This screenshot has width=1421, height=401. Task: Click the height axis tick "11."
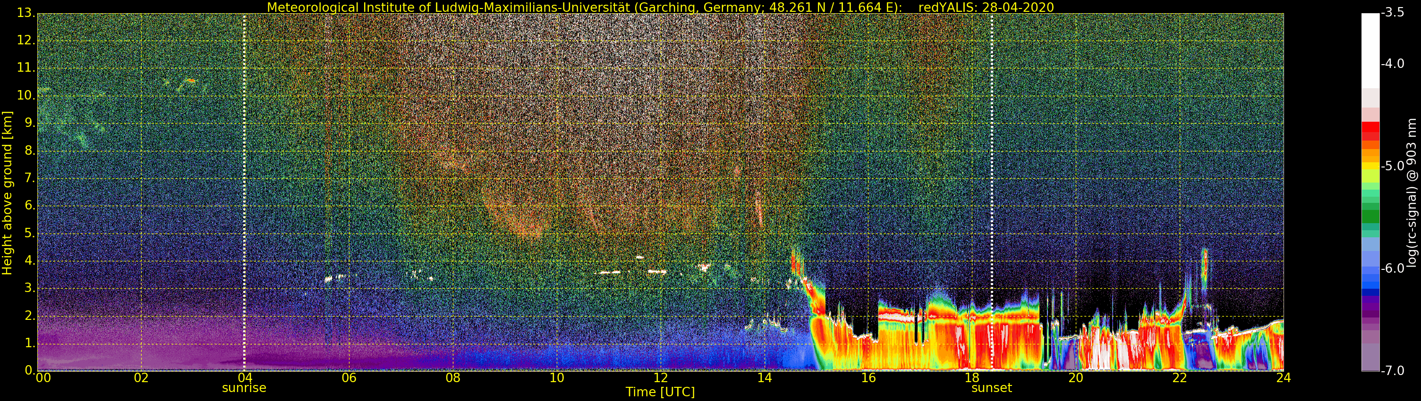(x=26, y=68)
